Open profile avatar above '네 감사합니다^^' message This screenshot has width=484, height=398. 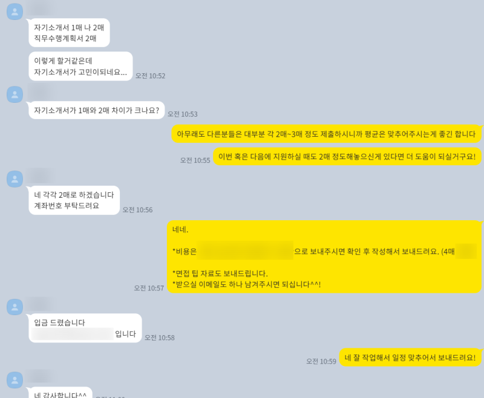tap(15, 380)
